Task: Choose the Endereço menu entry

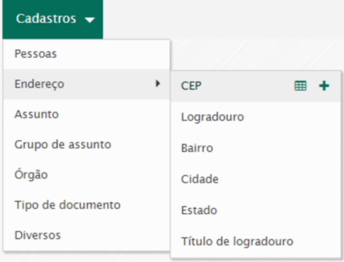Action: (x=39, y=84)
